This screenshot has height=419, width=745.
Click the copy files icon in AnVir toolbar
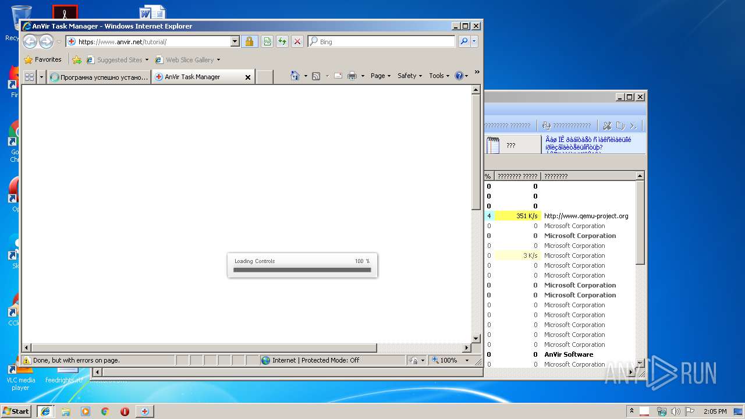pos(620,126)
